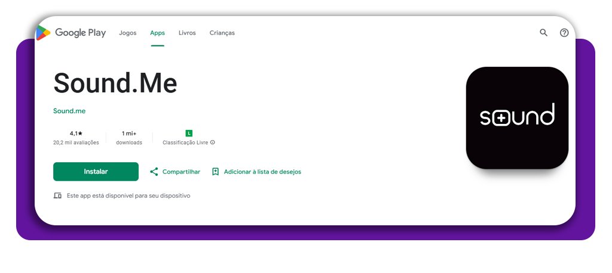Click the 20,2 mil avaliações text

tap(76, 143)
